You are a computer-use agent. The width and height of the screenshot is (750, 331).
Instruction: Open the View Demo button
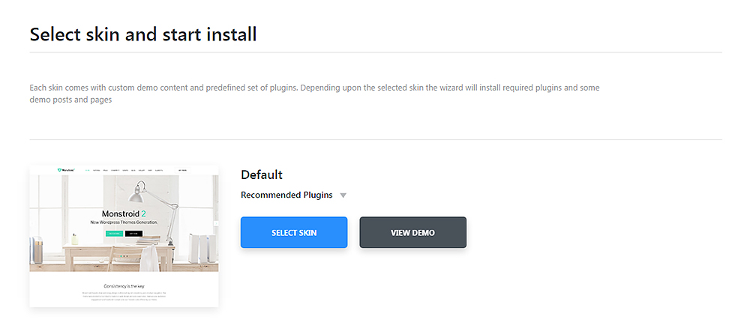tap(412, 232)
